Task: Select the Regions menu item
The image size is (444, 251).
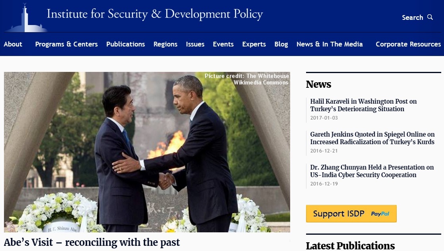Action: tap(165, 44)
